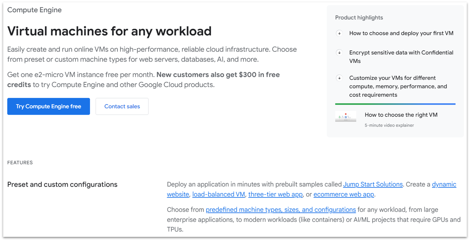Click arrow icon beside Customize your VMs
Screen dimensions: 470x241
[339, 78]
